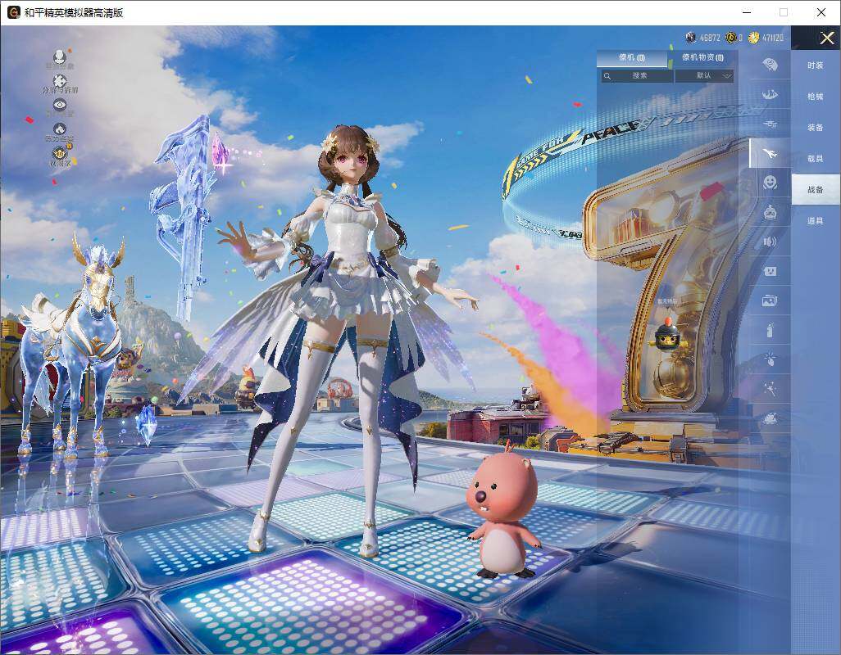
Task: Close the wardrobe with the X button
Action: pos(826,38)
